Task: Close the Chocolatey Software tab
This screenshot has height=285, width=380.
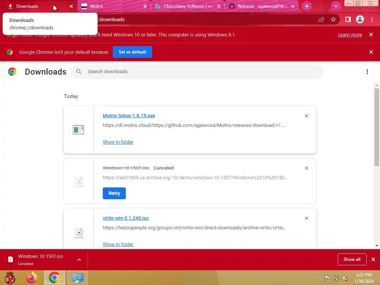Action: [x=219, y=6]
